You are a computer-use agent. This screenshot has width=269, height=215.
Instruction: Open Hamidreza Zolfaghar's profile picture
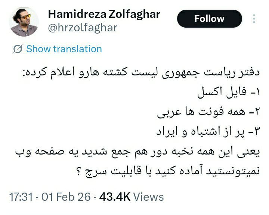[24, 22]
